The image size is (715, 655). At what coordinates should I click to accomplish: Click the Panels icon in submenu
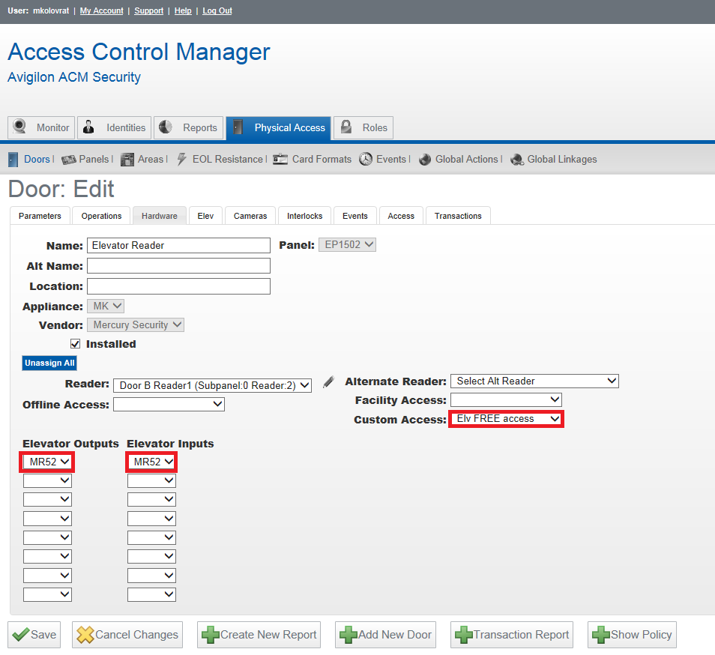(68, 160)
